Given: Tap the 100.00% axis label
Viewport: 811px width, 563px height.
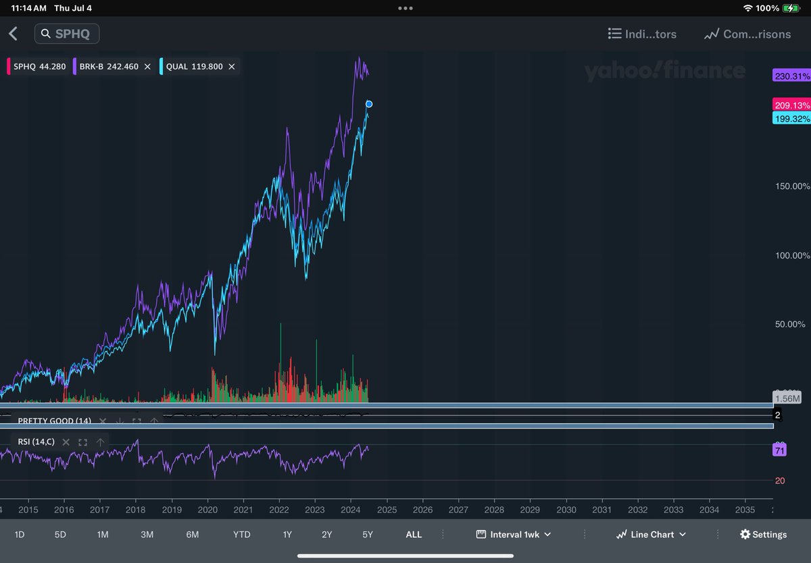Looking at the screenshot, I should point(792,255).
